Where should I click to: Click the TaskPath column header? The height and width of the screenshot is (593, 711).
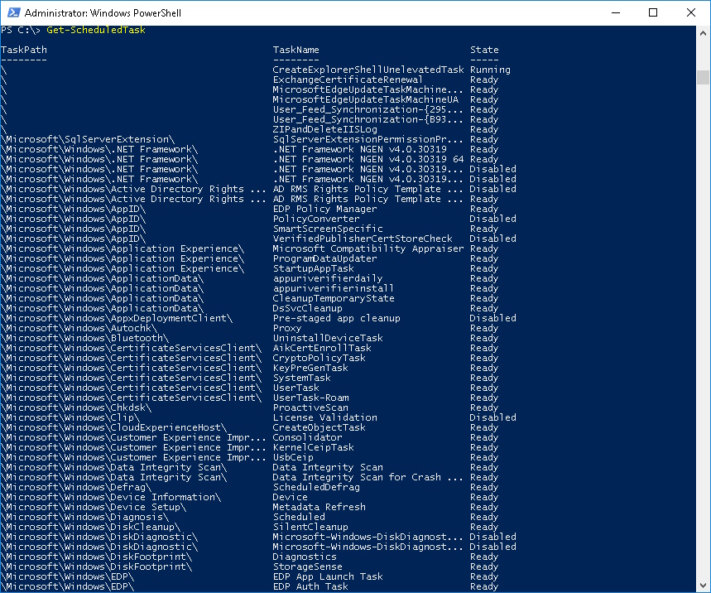(x=24, y=51)
